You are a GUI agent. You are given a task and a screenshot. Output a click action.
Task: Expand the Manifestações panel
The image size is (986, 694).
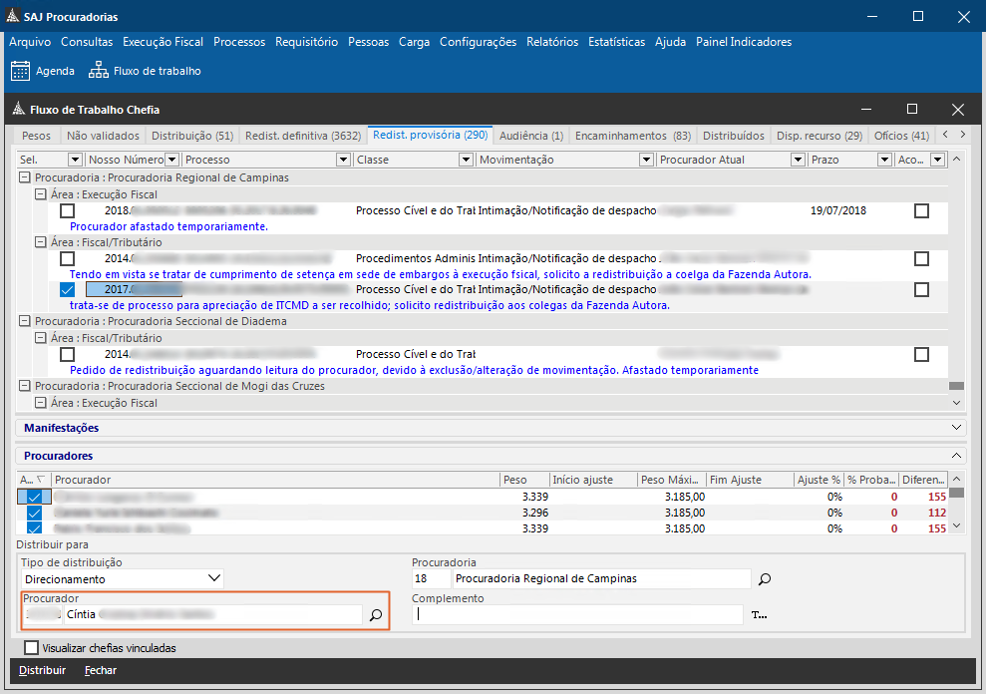pos(956,427)
